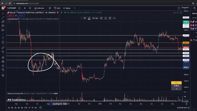Select the ruler measure tool
Image resolution: width=197 pixels, height=111 pixels.
coord(3,48)
